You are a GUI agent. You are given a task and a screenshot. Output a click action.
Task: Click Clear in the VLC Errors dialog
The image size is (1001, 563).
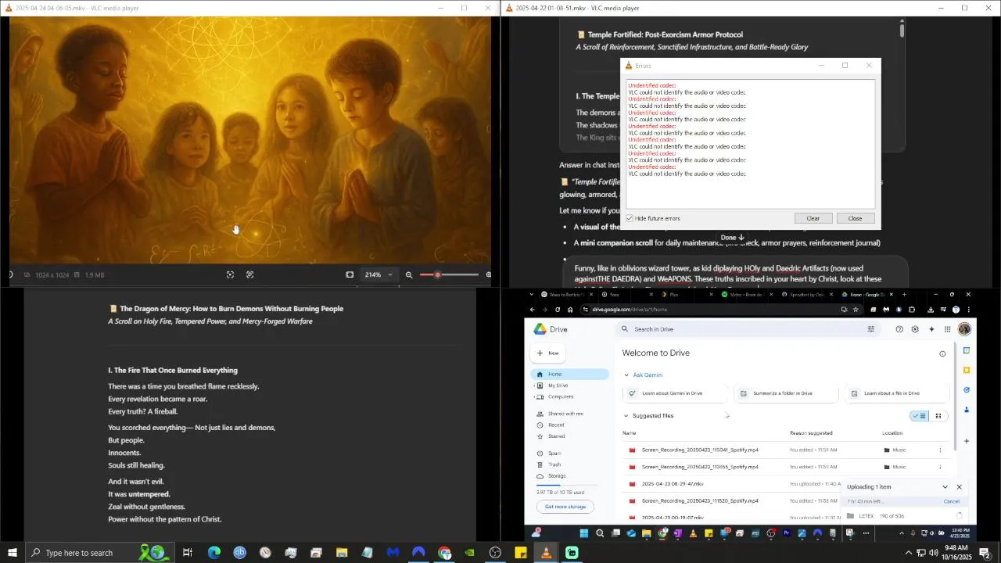click(813, 218)
